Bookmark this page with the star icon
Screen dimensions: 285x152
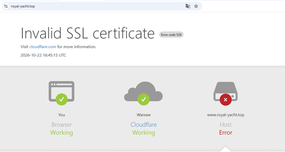(x=196, y=6)
